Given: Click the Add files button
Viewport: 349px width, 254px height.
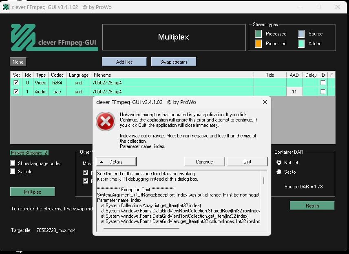Looking at the screenshot, I should click(124, 62).
